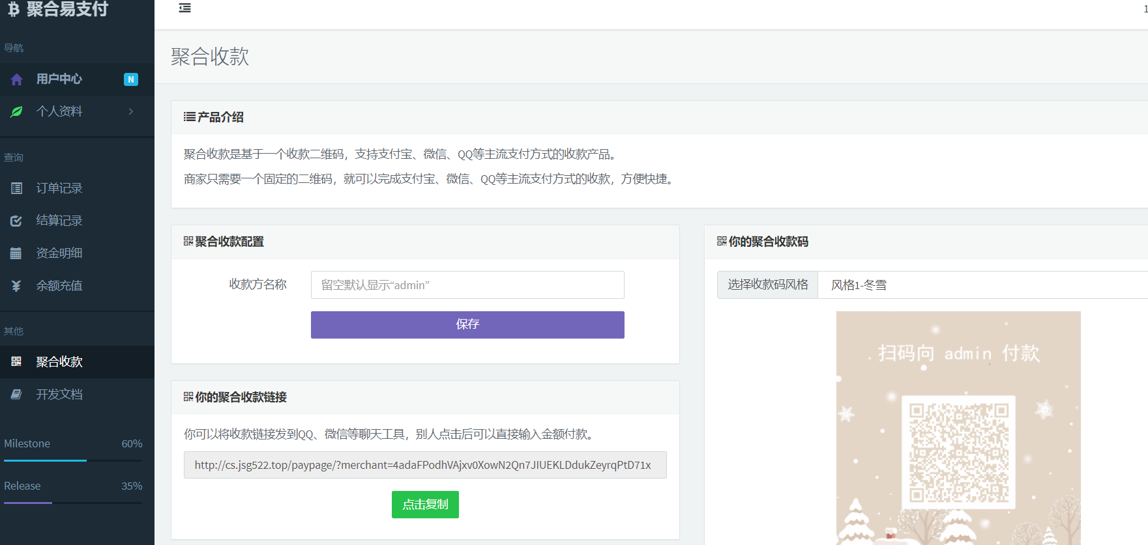This screenshot has width=1148, height=545.
Task: Click the Bitcoin logo icon in header
Action: pos(14,9)
